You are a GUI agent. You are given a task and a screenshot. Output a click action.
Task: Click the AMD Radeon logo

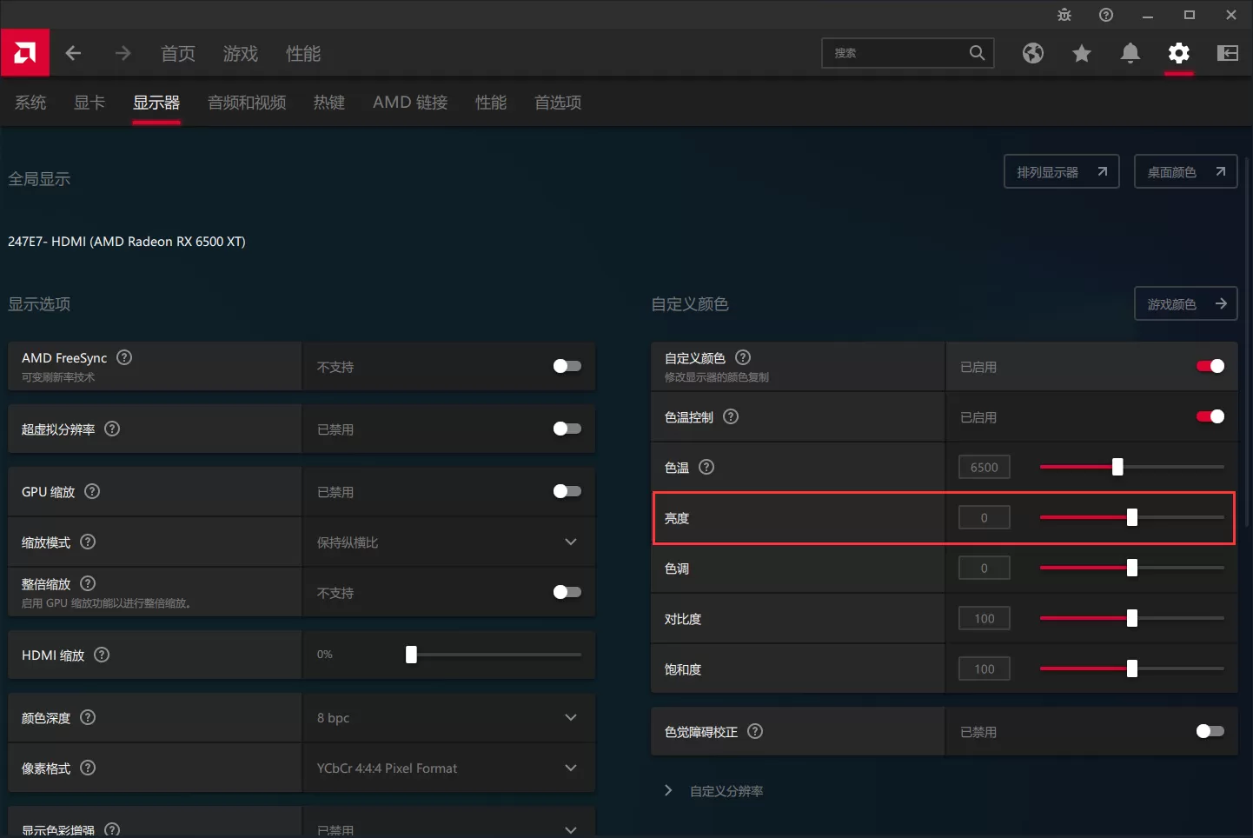24,52
